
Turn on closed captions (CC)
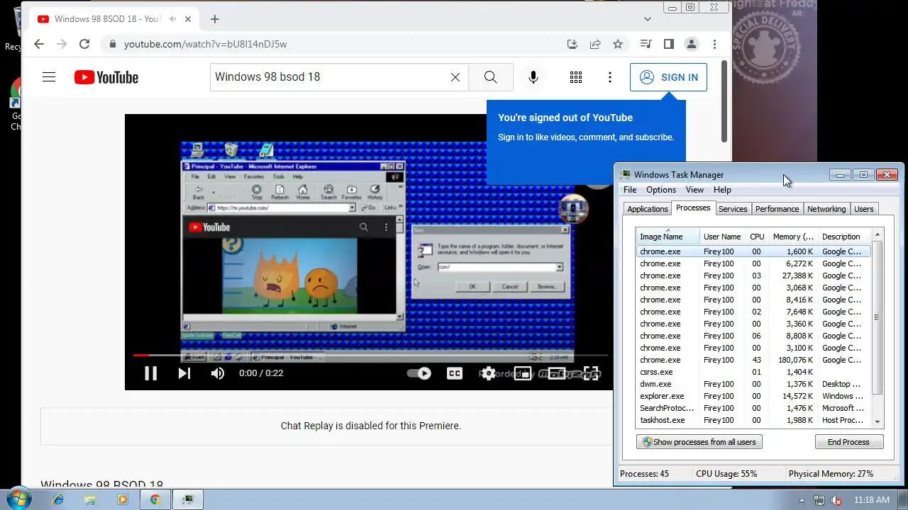(454, 373)
